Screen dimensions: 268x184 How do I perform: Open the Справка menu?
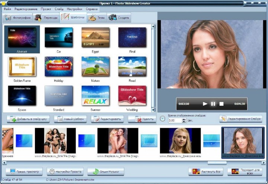click(92, 8)
